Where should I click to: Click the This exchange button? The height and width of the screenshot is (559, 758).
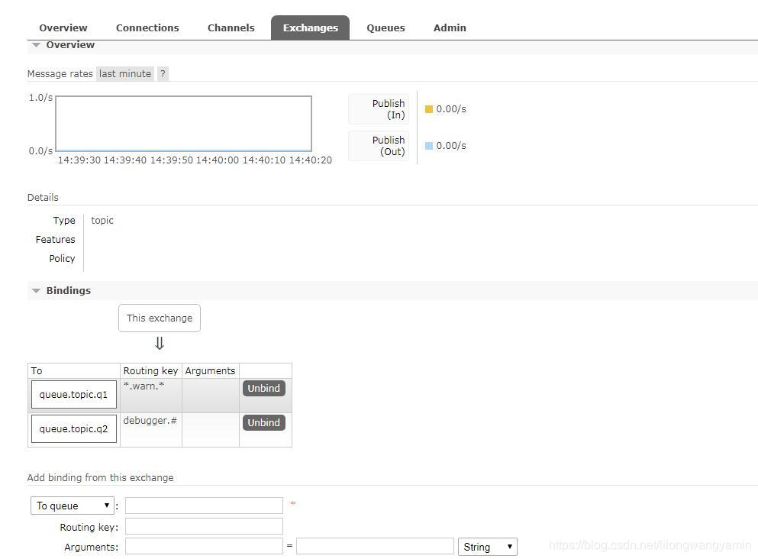point(159,318)
